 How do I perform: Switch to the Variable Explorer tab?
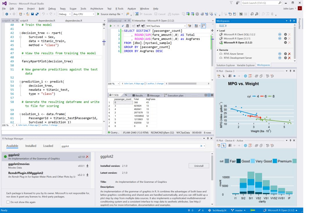click(246, 65)
